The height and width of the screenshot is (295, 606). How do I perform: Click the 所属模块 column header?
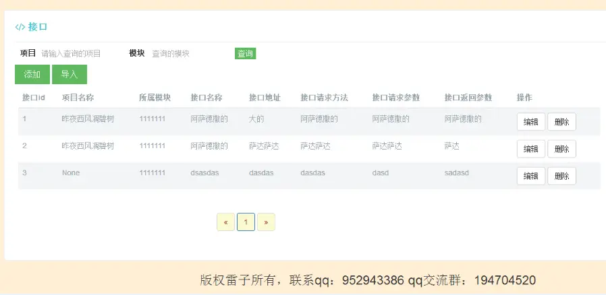click(x=155, y=98)
